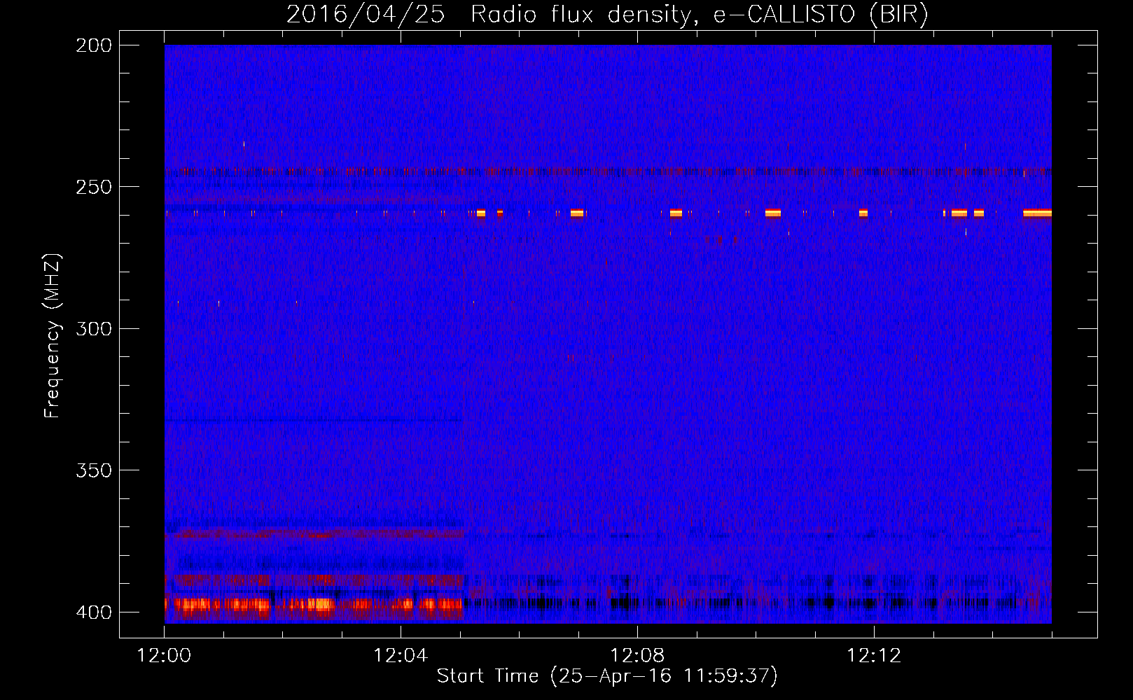1133x700 pixels.
Task: Click the 200 frequency tick label
Action: [94, 45]
